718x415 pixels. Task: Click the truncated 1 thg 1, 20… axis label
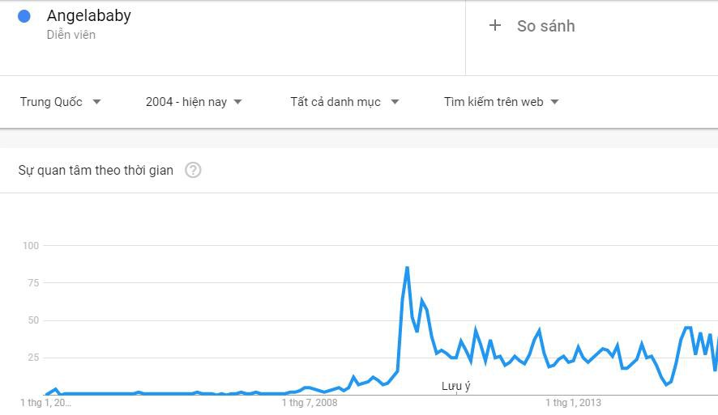[45, 402]
